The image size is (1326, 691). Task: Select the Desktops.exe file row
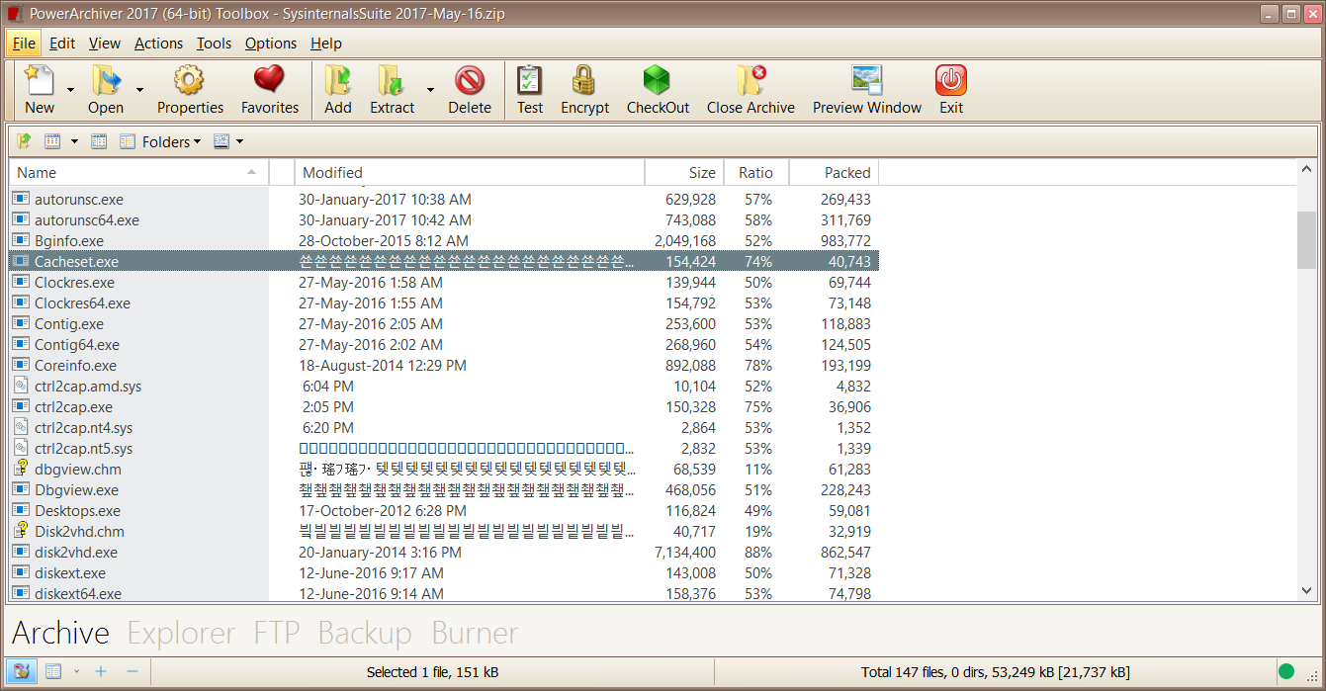[444, 510]
